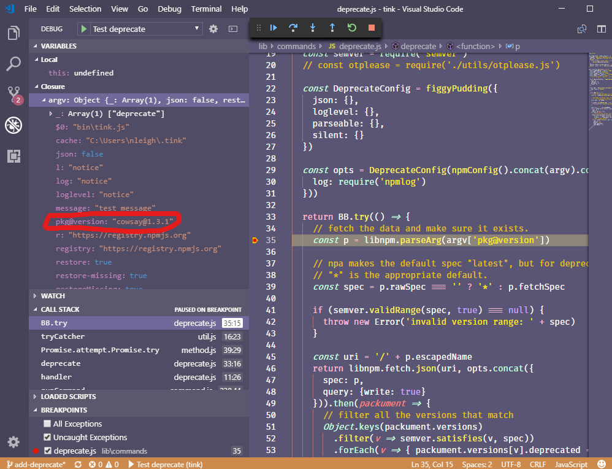Open the Selection menu
This screenshot has width=612, height=469.
click(x=85, y=9)
